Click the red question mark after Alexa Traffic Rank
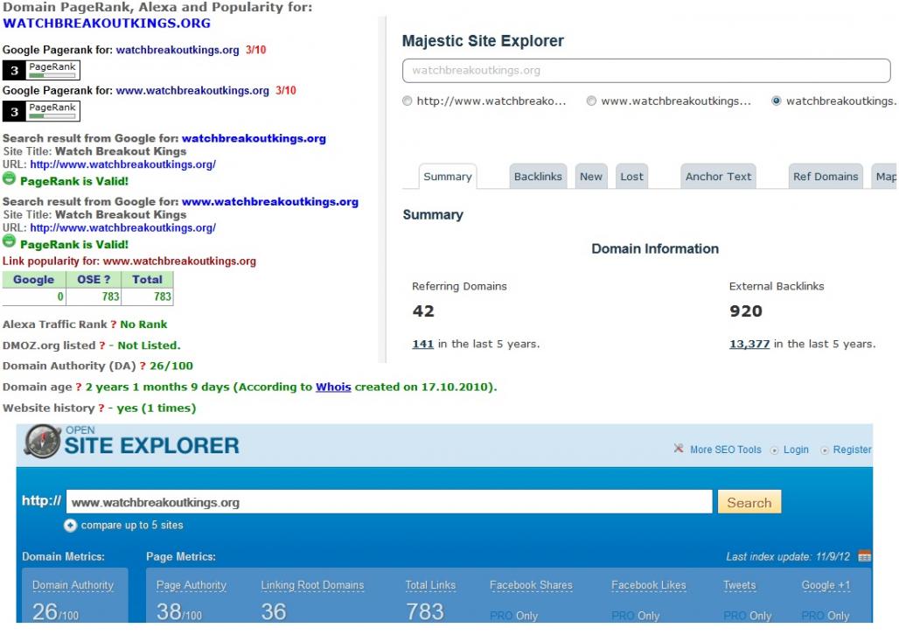The width and height of the screenshot is (899, 635). tap(114, 324)
